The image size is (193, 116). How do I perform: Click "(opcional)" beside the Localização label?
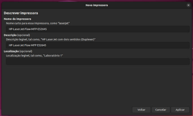26,51
